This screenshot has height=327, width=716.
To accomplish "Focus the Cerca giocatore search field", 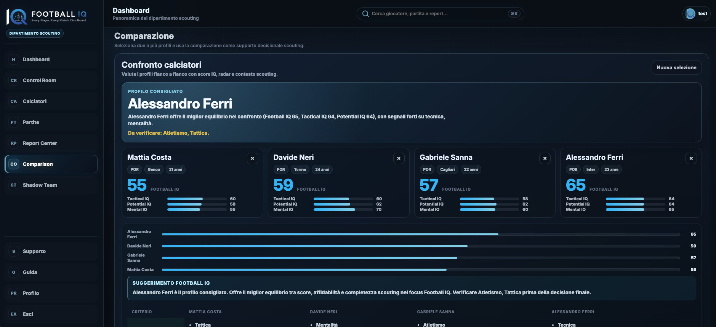I will tap(440, 14).
